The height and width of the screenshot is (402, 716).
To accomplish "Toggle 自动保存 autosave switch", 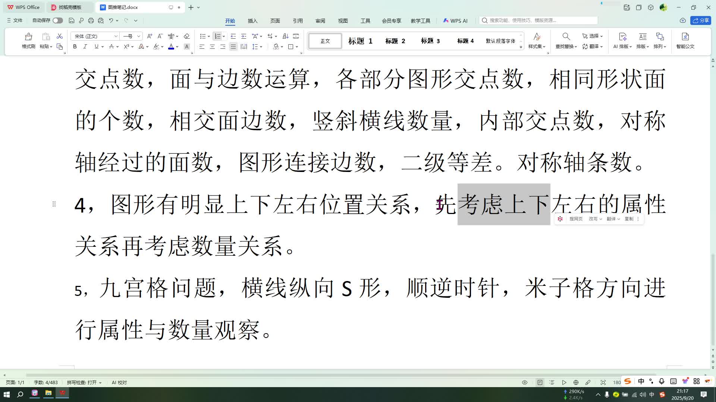I will 58,20.
